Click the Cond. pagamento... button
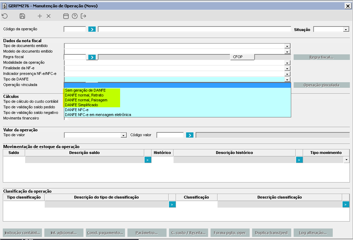This screenshot has height=240, width=353. tap(105, 233)
